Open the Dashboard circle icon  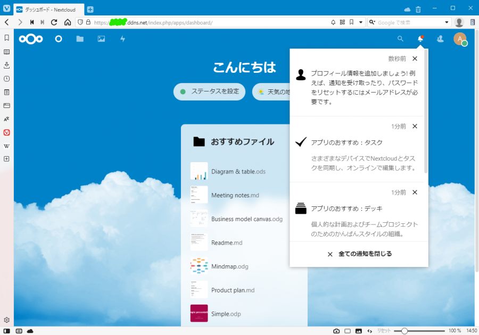59,39
